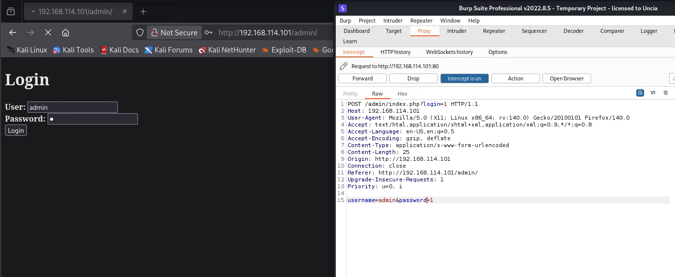The height and width of the screenshot is (277, 675).
Task: Open the HTTP history sub-tab
Action: 395,52
